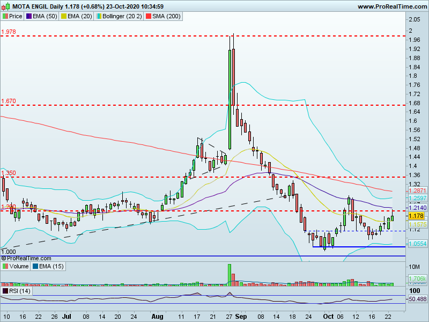Click the cyan Bollinger value tag 1.2597
The image size is (429, 322).
[418, 198]
